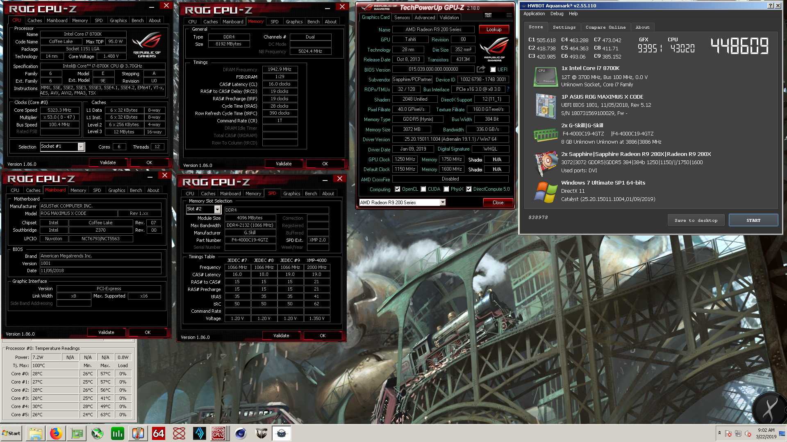Open the Cinebench sphere taskbar icon
Screen dimensions: 787x442
[x=241, y=433]
